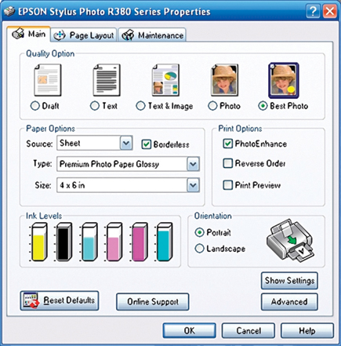Click the printer orientation illustration
The image size is (341, 346).
[x=290, y=240]
